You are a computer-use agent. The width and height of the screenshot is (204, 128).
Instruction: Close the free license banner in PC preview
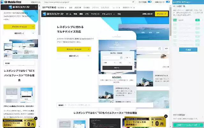click(x=166, y=116)
